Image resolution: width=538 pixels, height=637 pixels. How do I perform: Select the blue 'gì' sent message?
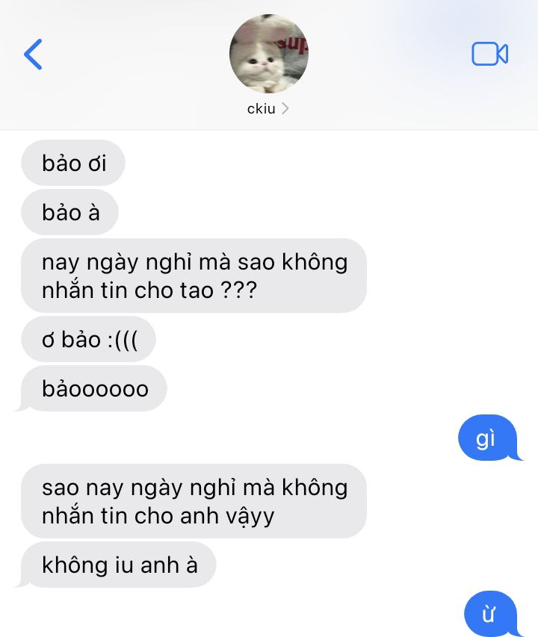point(488,438)
